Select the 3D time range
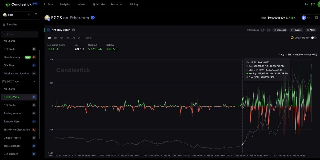Image resolution: width=320 pixels, height=160 pixels. [x=55, y=38]
